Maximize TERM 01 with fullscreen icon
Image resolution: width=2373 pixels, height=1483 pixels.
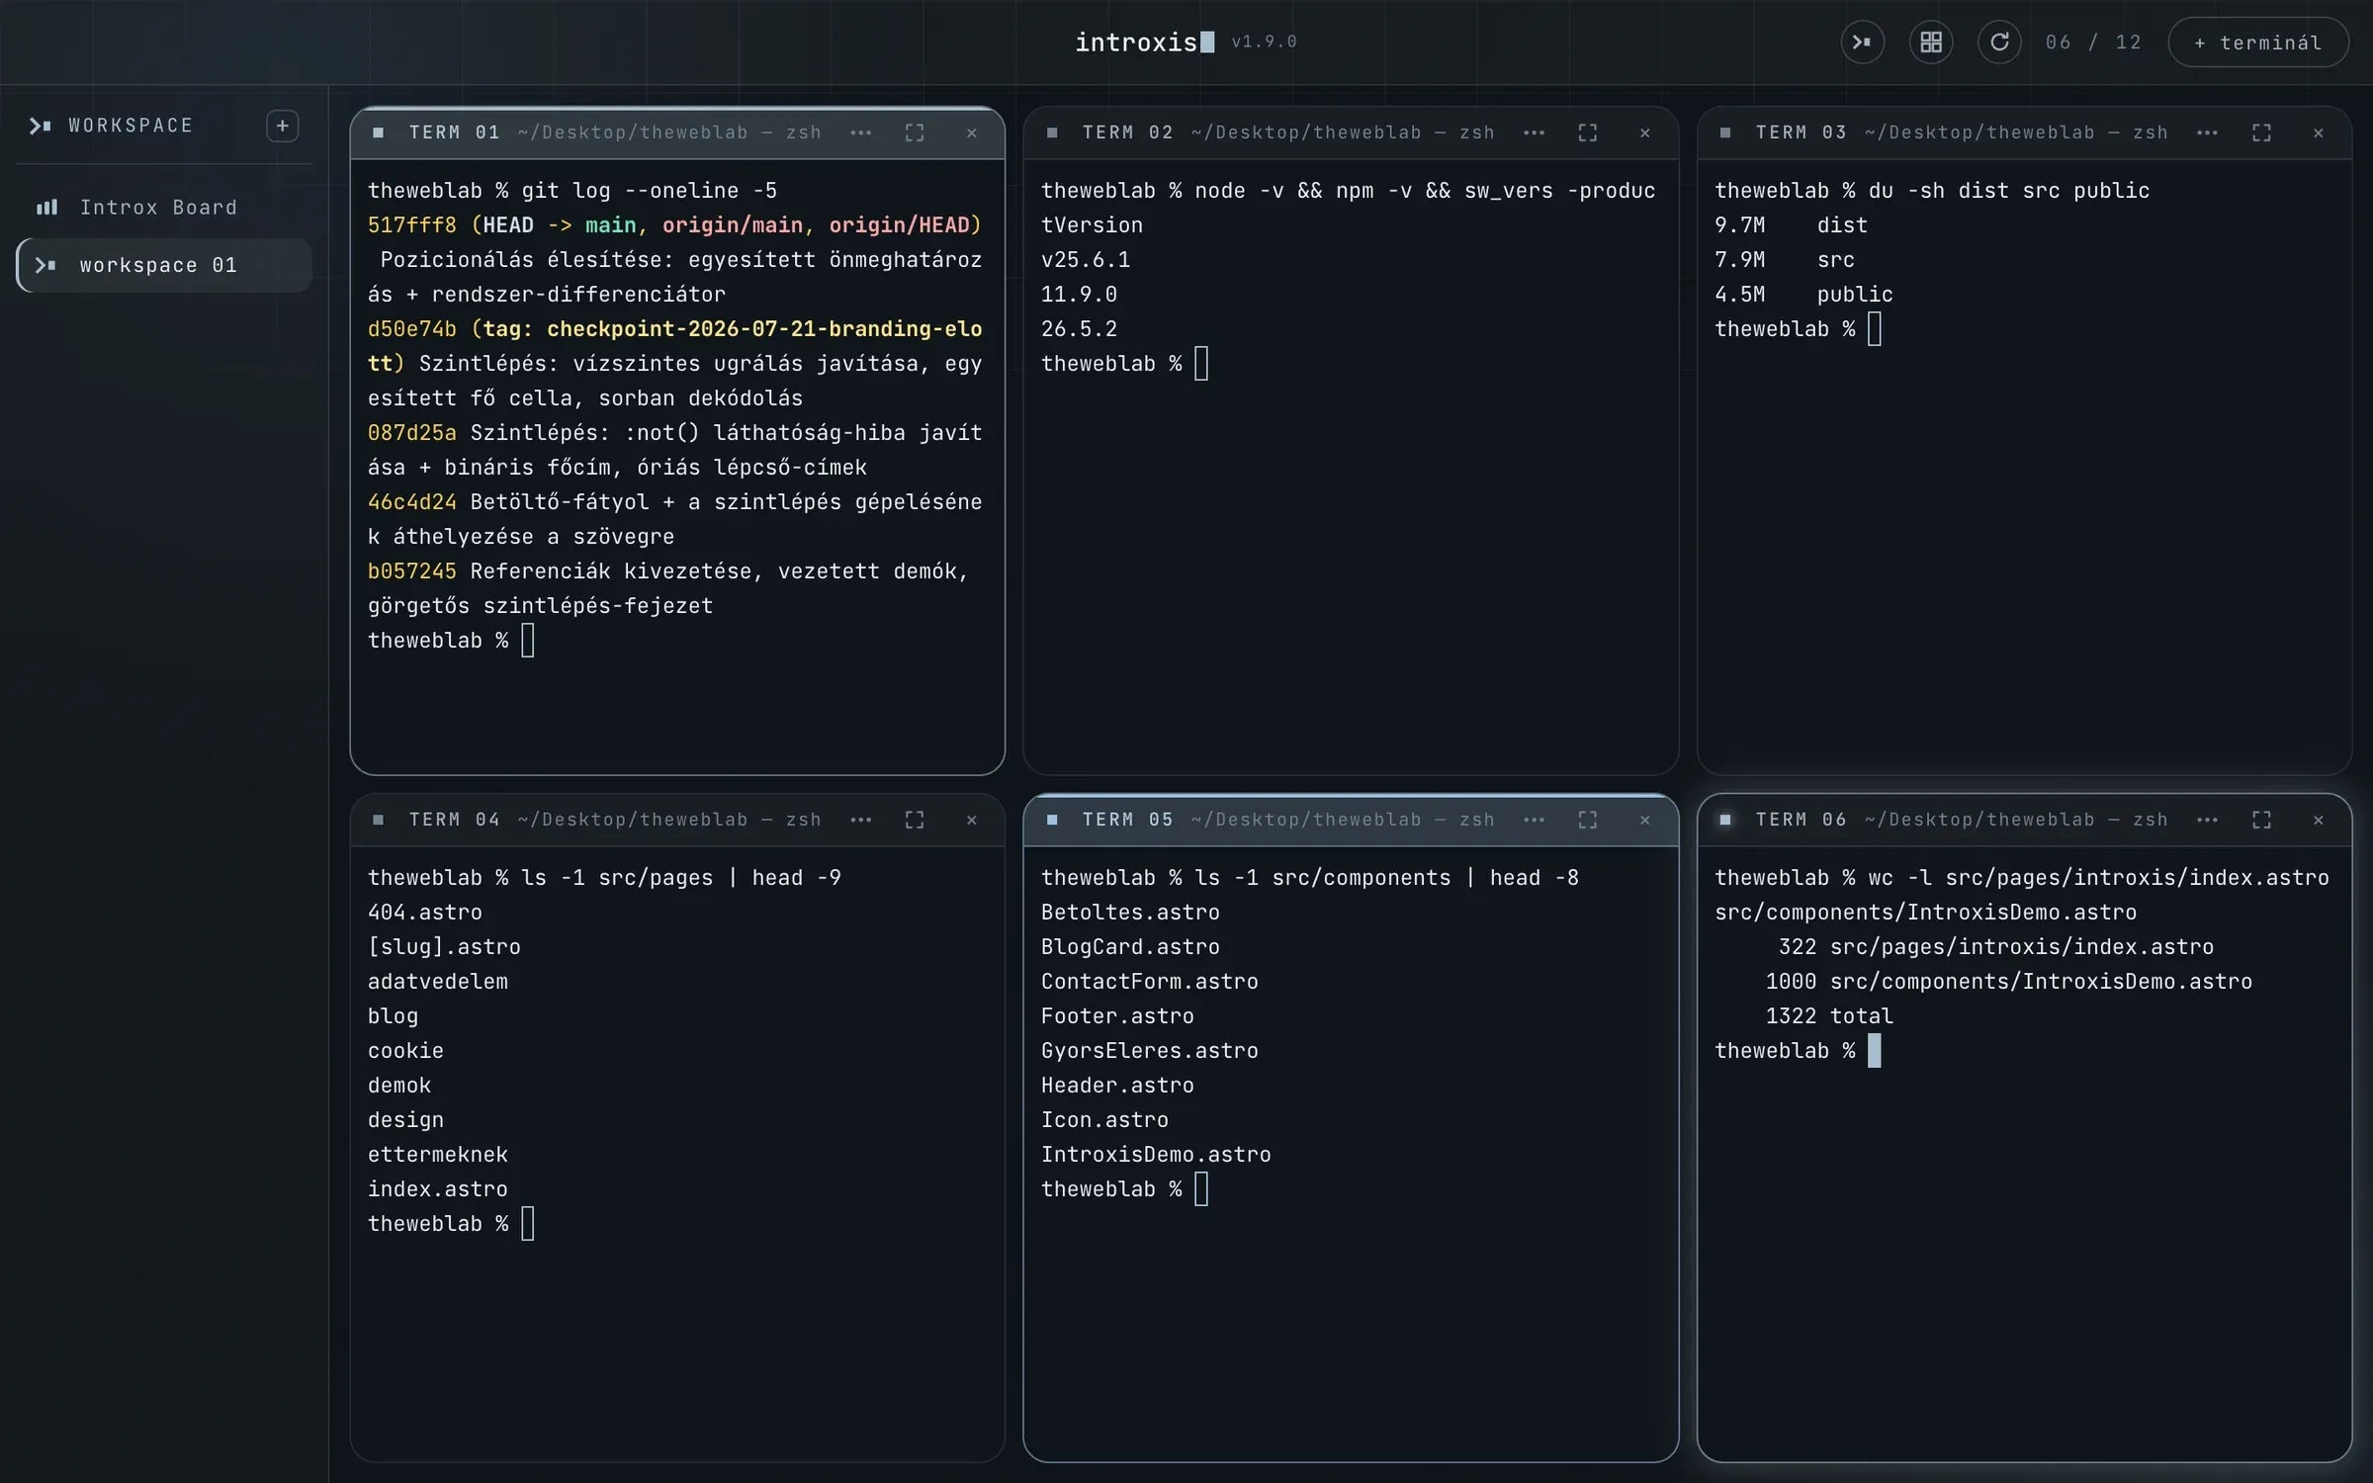[915, 132]
